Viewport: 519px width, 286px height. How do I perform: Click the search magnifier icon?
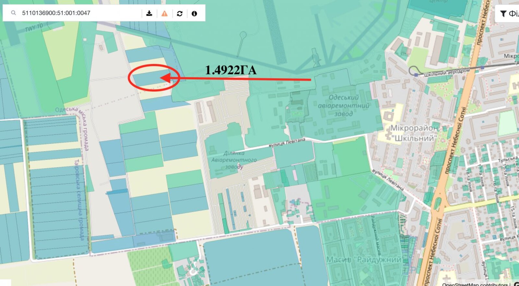tap(13, 13)
